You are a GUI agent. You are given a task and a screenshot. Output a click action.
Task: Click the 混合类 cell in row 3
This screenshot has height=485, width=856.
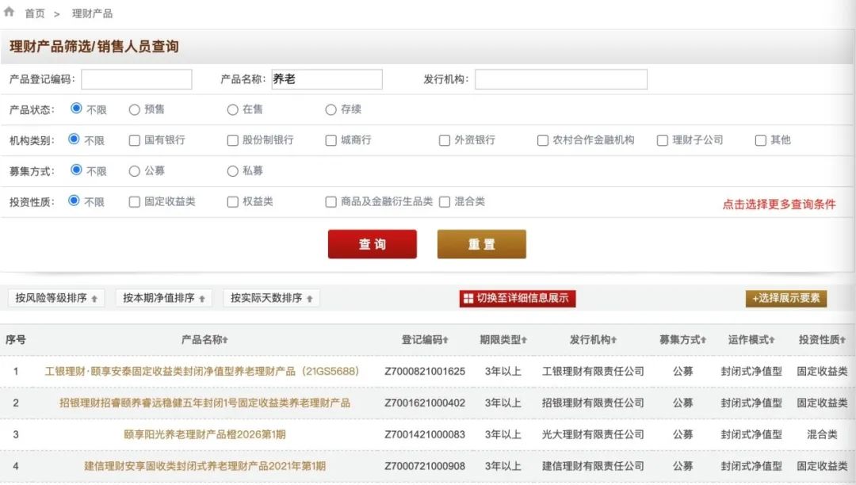coord(822,435)
